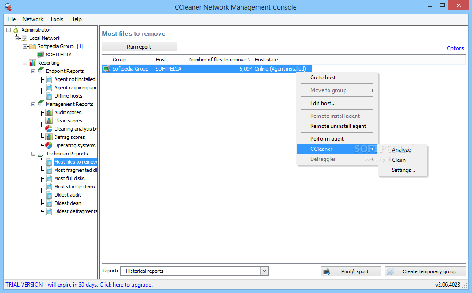Collapse the Reporting tree node

tap(25, 63)
